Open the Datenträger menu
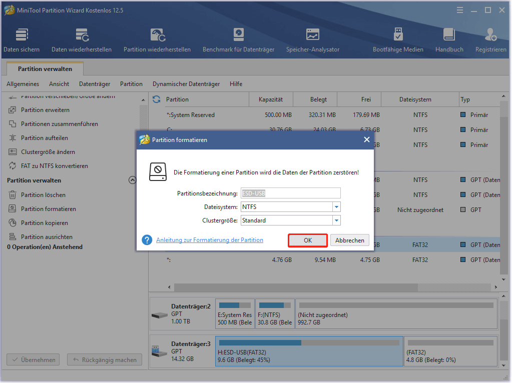This screenshot has width=512, height=383. coord(95,84)
